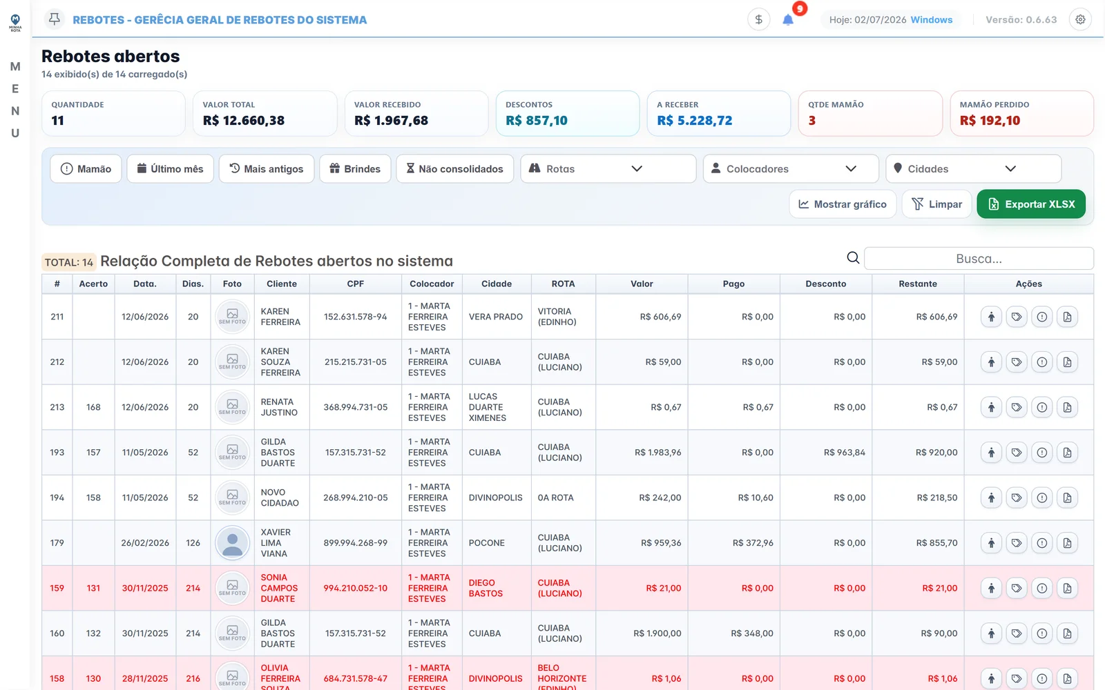Click the search magnifier icon

pyautogui.click(x=853, y=258)
